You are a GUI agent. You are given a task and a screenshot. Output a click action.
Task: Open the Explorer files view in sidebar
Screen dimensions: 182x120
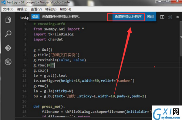point(8,20)
